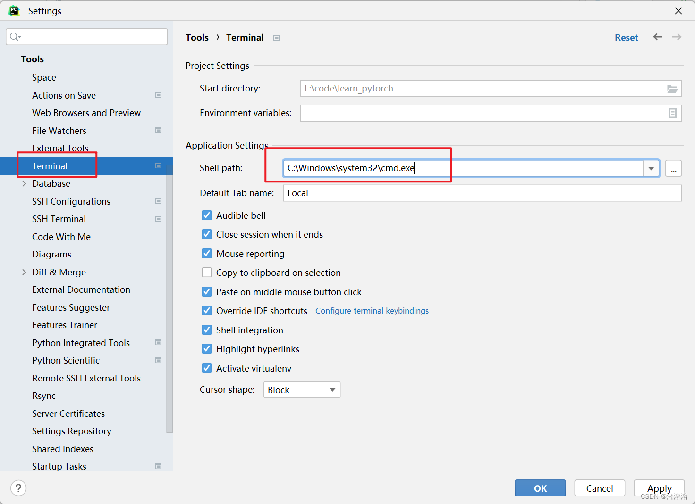Toggle Highlight hyperlinks checkbox
The image size is (695, 504).
pyautogui.click(x=207, y=349)
